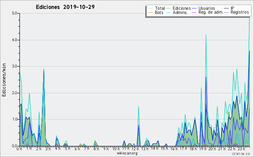Click the '6 h' x-axis tick label
Screen dimensions: 254x157
coord(77,149)
